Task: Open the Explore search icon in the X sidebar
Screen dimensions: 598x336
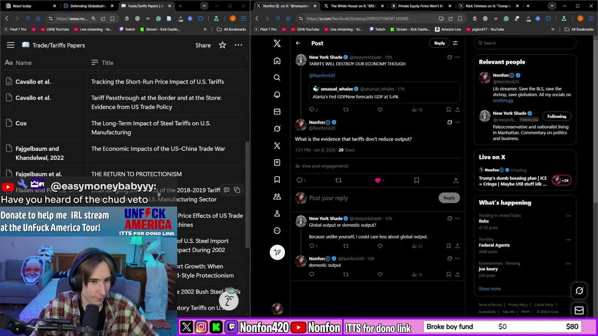Action: [277, 77]
